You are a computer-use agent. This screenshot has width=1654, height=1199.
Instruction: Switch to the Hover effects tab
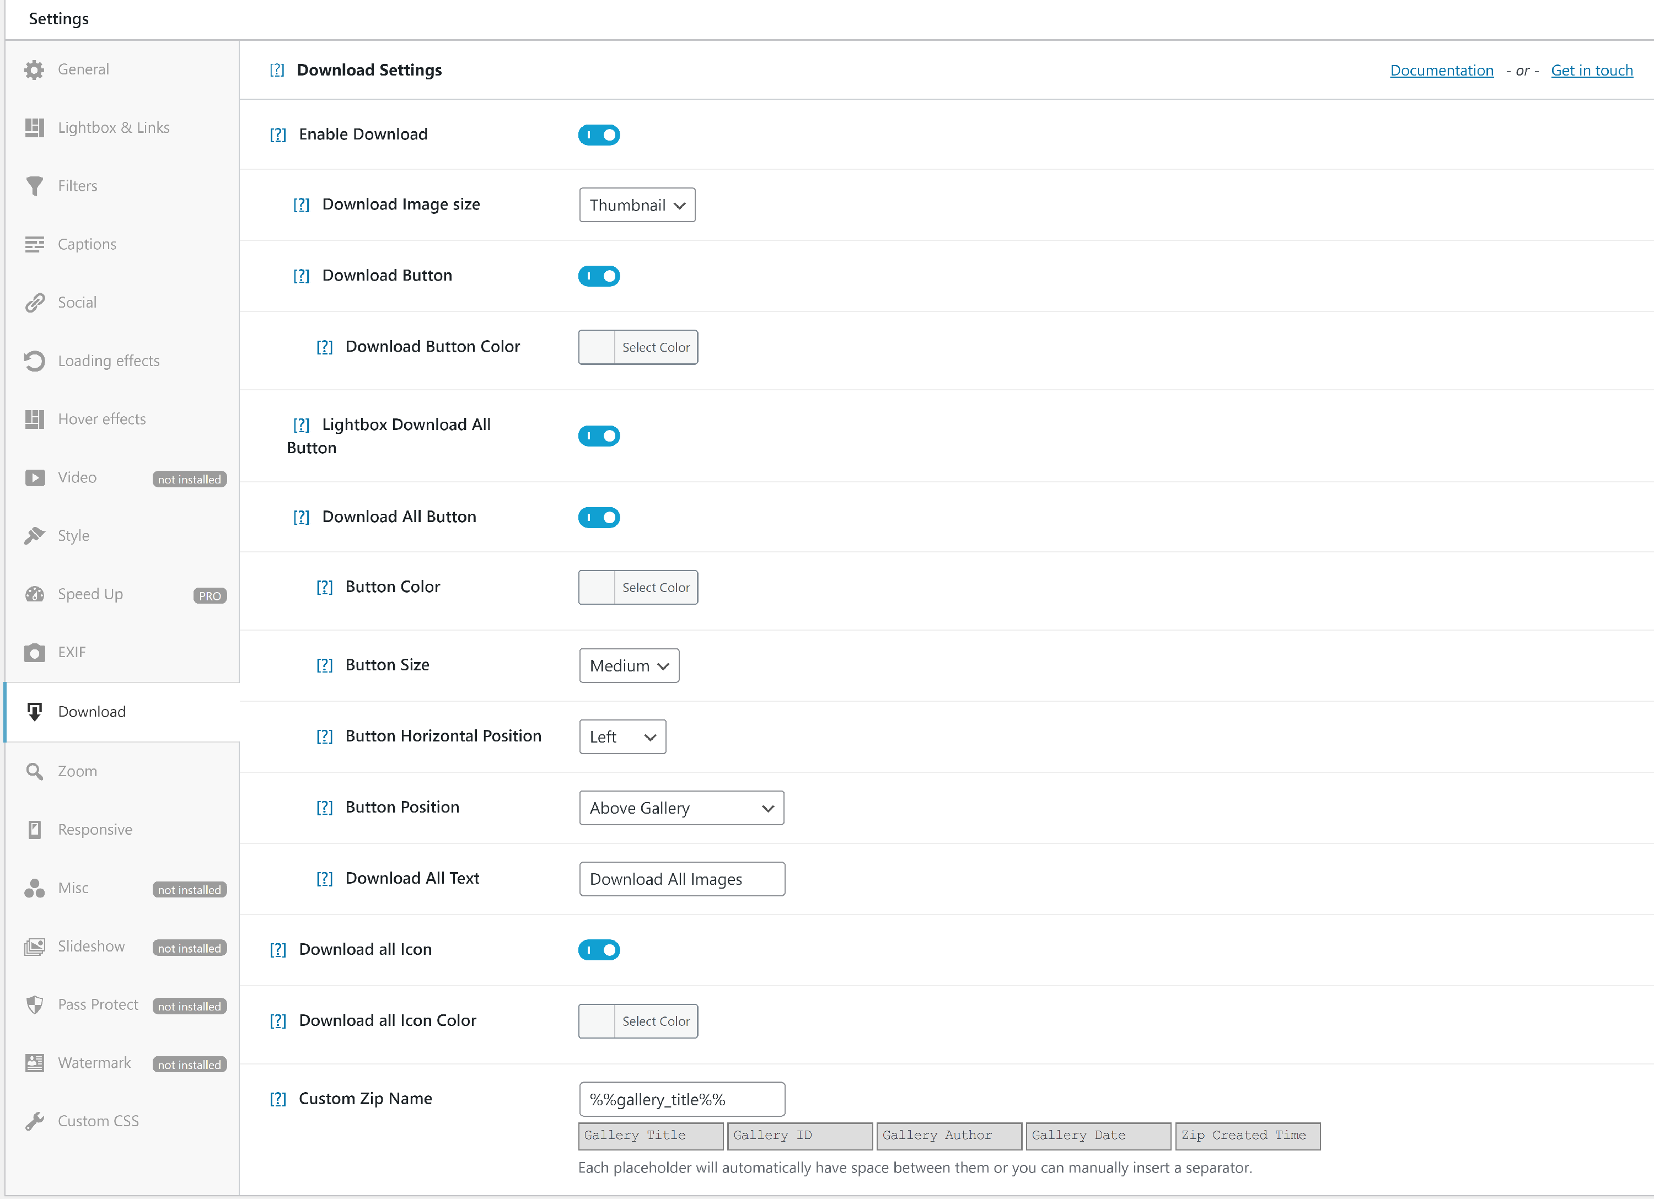point(122,420)
